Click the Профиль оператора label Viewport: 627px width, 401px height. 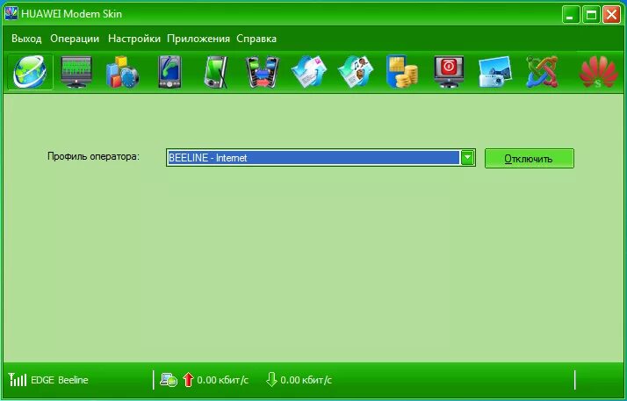point(94,156)
